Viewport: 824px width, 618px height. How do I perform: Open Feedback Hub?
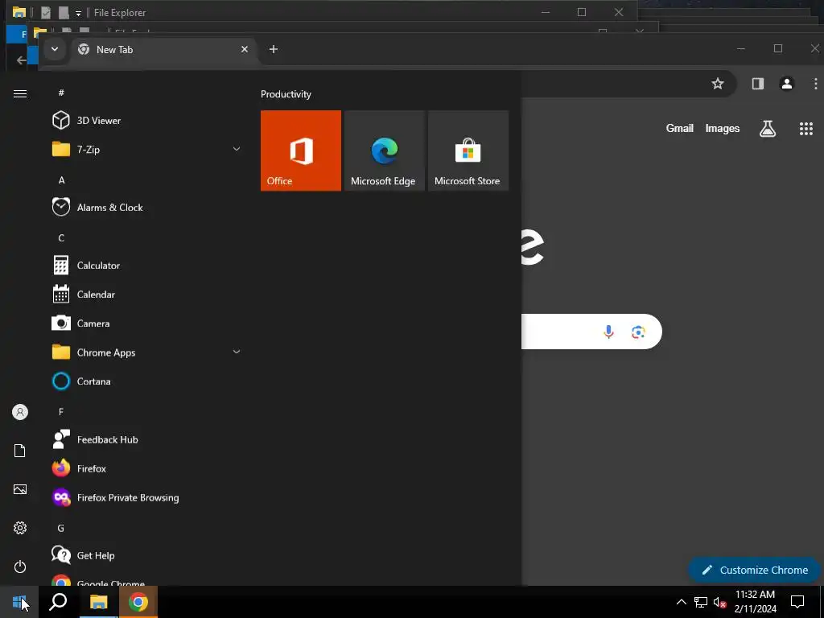coord(147,439)
